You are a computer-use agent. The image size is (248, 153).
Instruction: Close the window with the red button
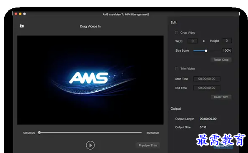coord(16,14)
